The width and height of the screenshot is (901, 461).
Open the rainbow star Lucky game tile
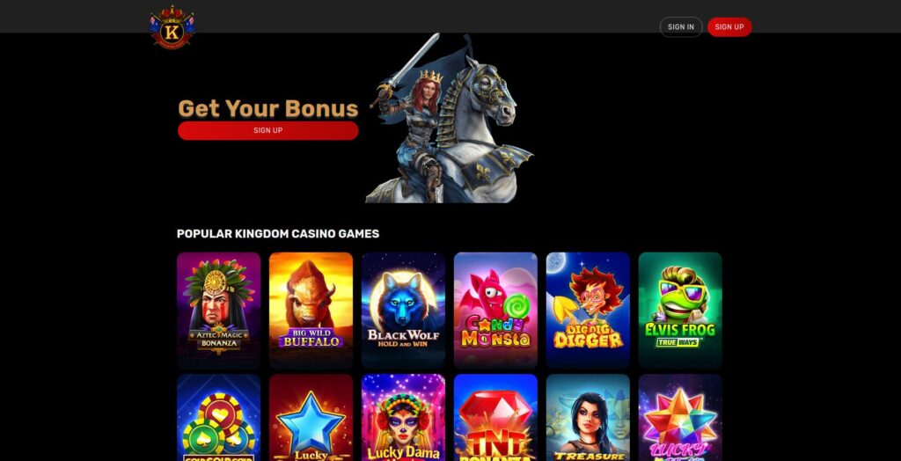[x=680, y=418]
